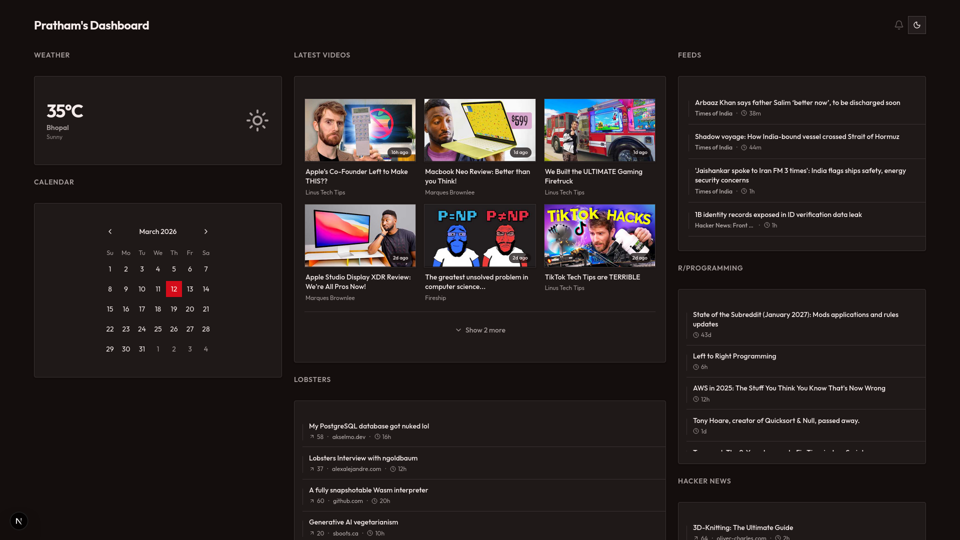960x540 pixels.
Task: Open 1B identity records leak article
Action: coord(778,214)
